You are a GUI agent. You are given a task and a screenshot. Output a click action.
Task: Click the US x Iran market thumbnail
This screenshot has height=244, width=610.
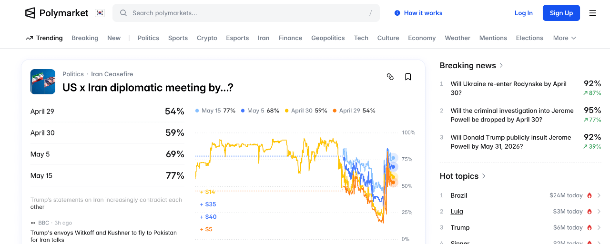click(43, 81)
